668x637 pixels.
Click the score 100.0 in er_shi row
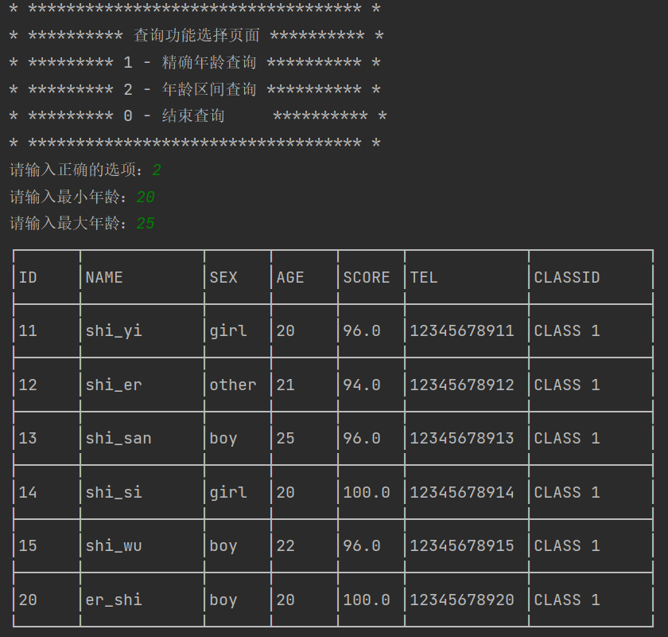pyautogui.click(x=367, y=600)
